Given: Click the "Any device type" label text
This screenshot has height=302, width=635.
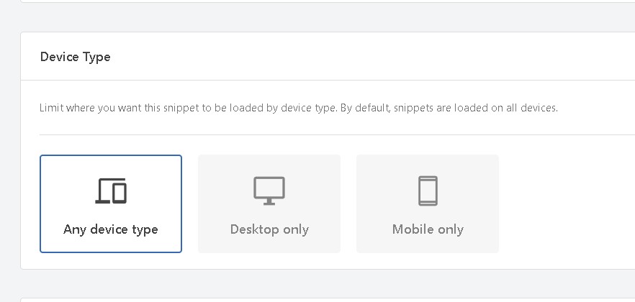Looking at the screenshot, I should tap(111, 229).
